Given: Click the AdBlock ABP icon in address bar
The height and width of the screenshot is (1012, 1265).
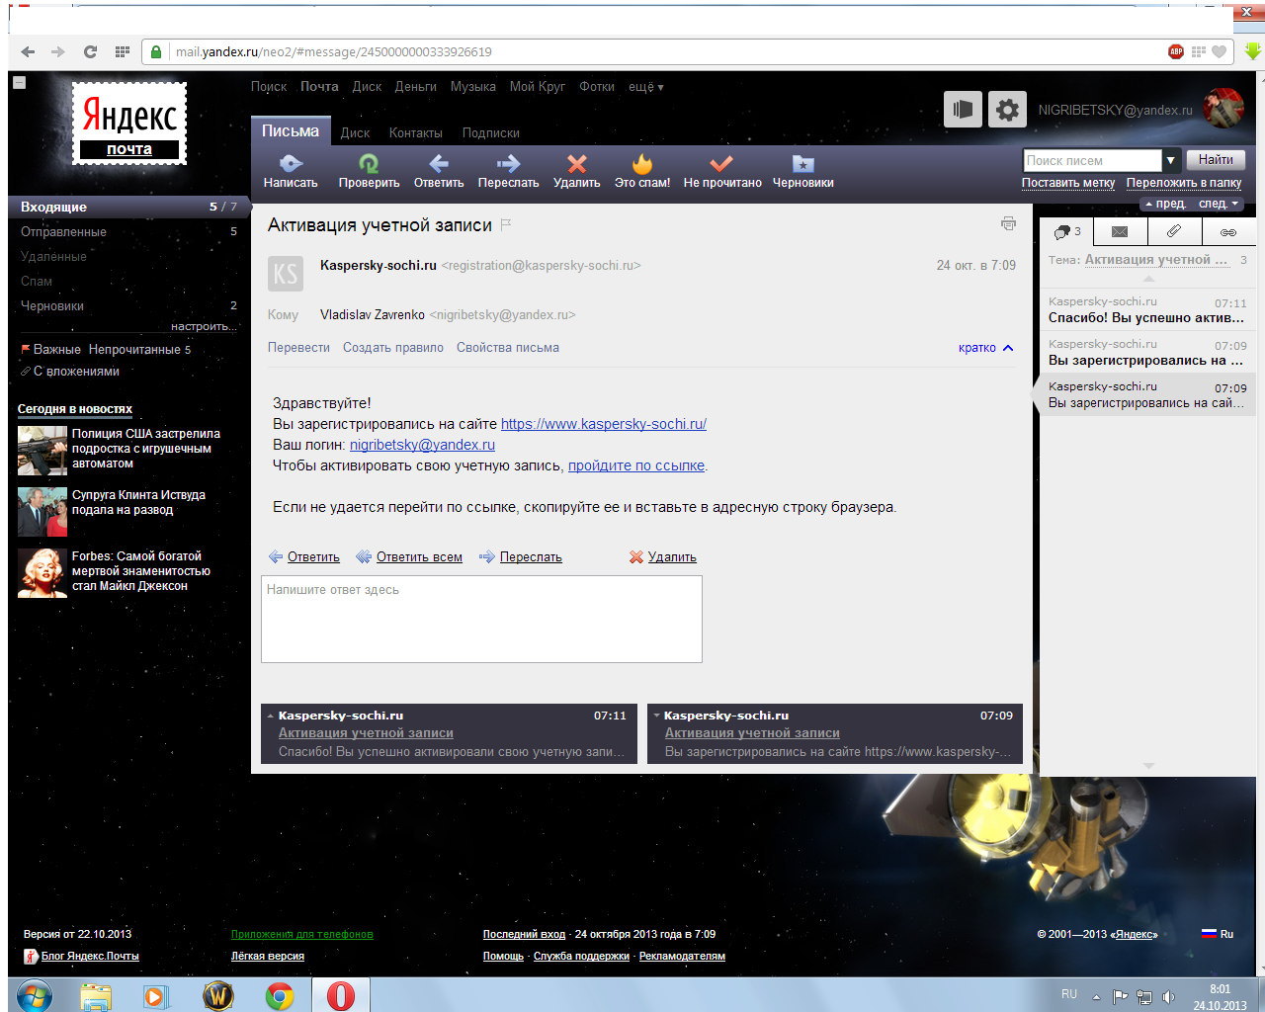Looking at the screenshot, I should [x=1176, y=51].
